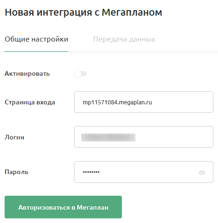Focus the Логин input field
This screenshot has width=218, height=223.
pyautogui.click(x=143, y=137)
